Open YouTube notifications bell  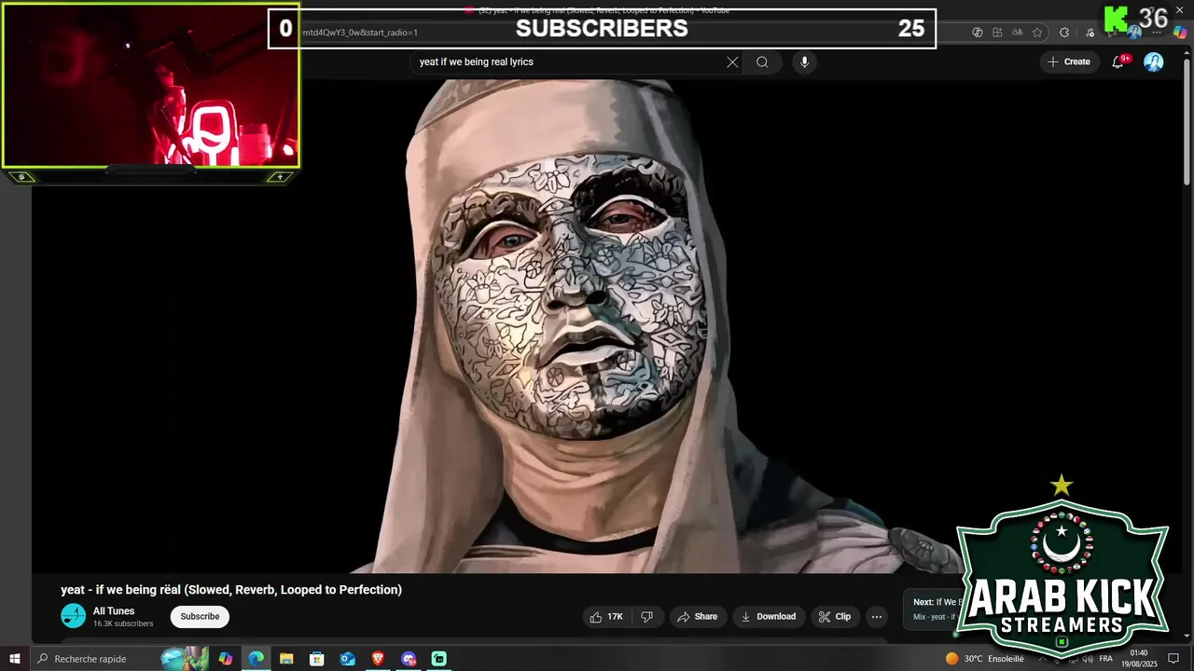point(1118,62)
